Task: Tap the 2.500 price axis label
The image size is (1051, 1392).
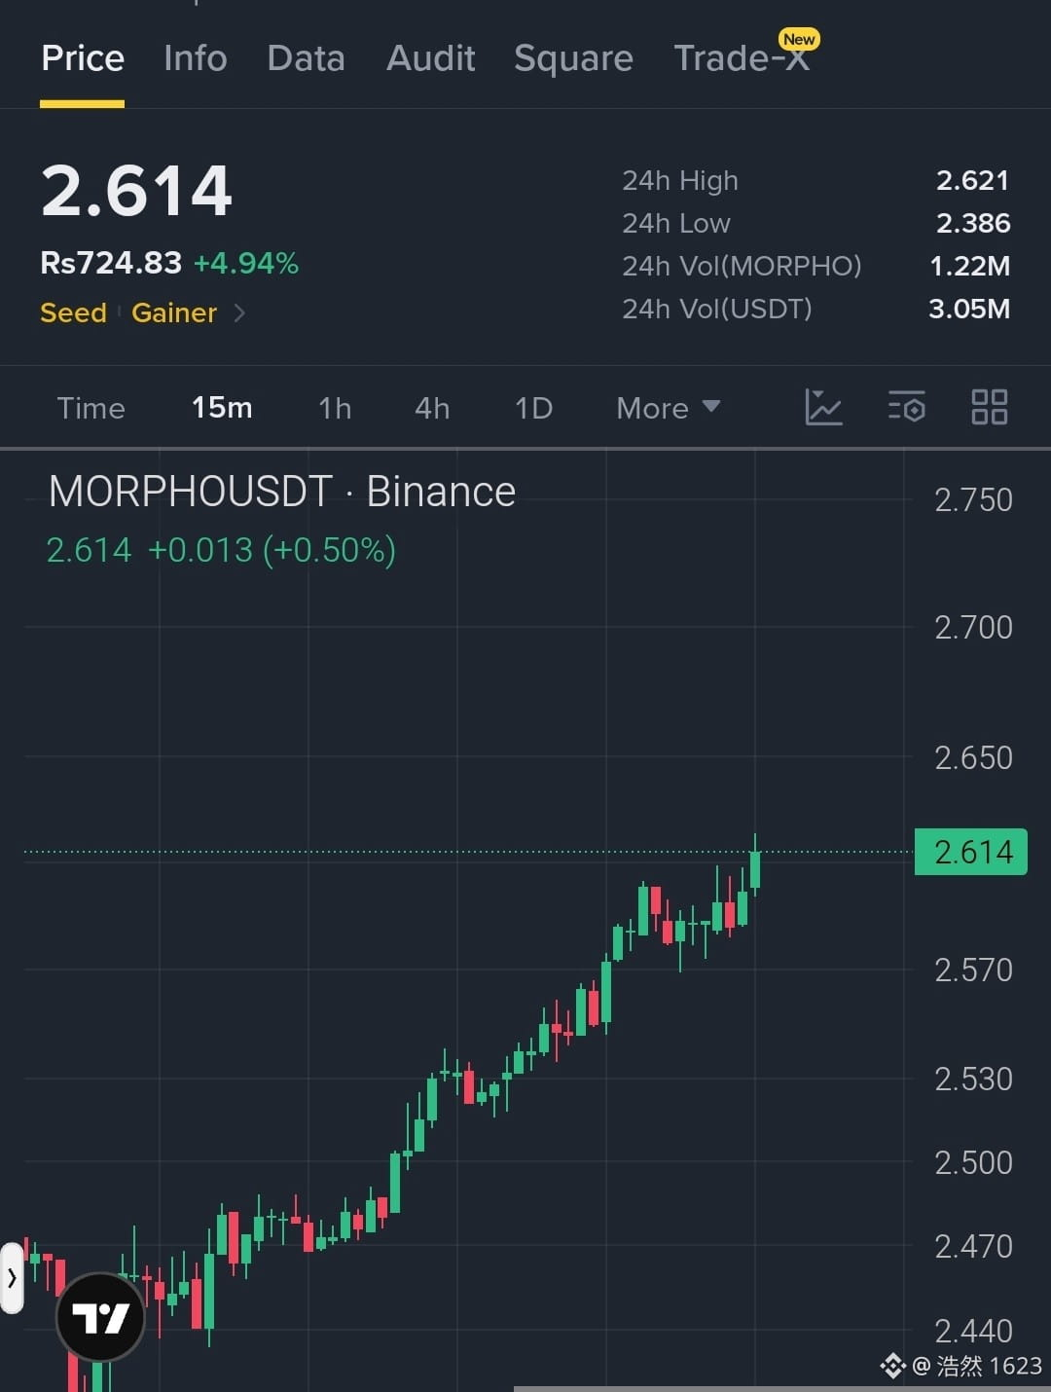Action: [x=973, y=1162]
